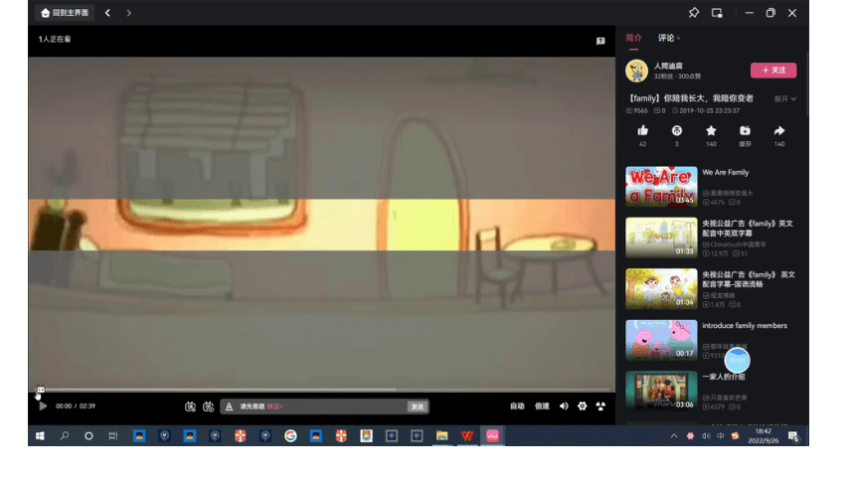Play the video

(43, 406)
